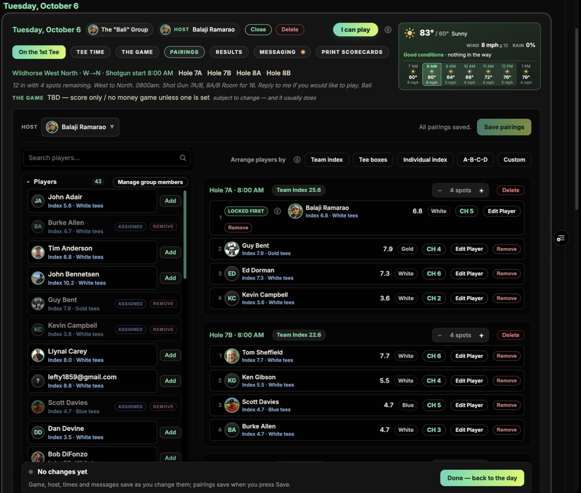
Task: Click Llynal Carey's avatar in players list
Action: pos(38,355)
